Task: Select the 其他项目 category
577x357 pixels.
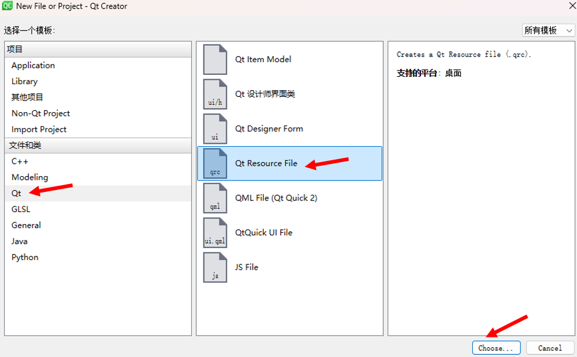Action: tap(98, 97)
